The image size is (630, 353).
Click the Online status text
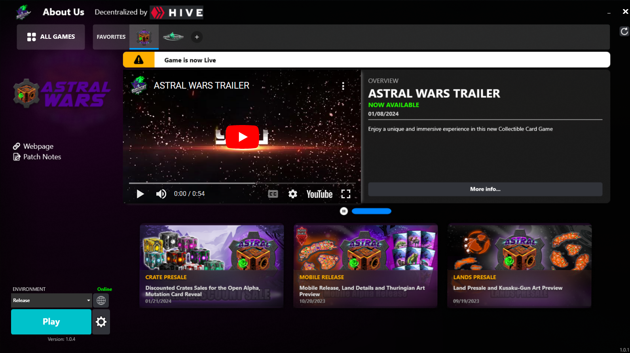(x=105, y=289)
